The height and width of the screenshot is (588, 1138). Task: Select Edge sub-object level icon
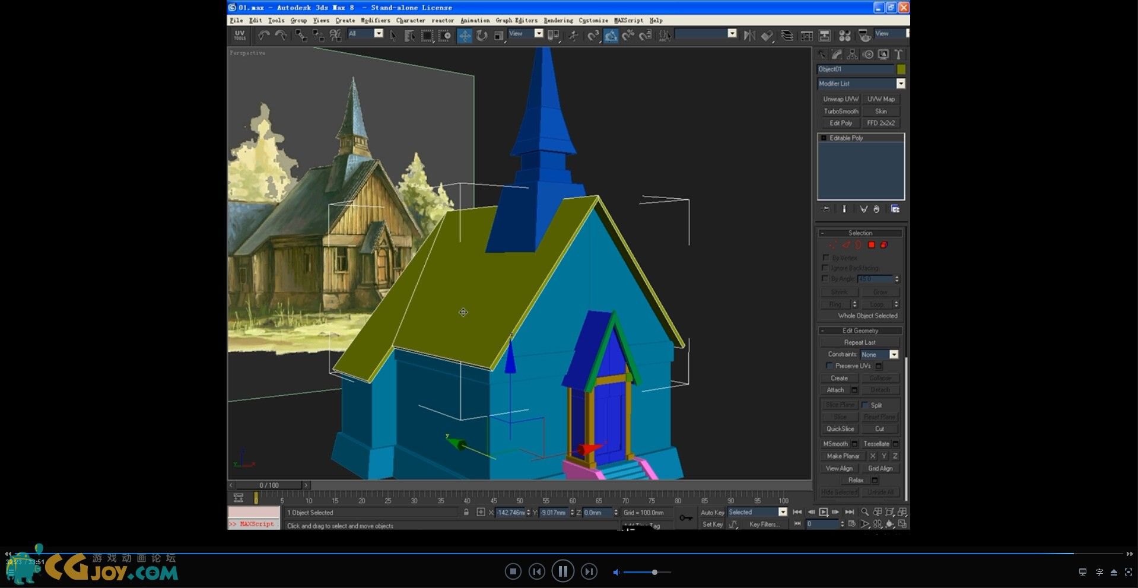click(x=846, y=245)
